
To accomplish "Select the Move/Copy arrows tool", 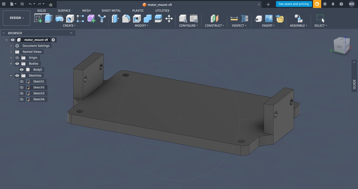I will (169, 18).
